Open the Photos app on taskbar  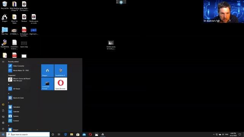[x=96, y=134]
